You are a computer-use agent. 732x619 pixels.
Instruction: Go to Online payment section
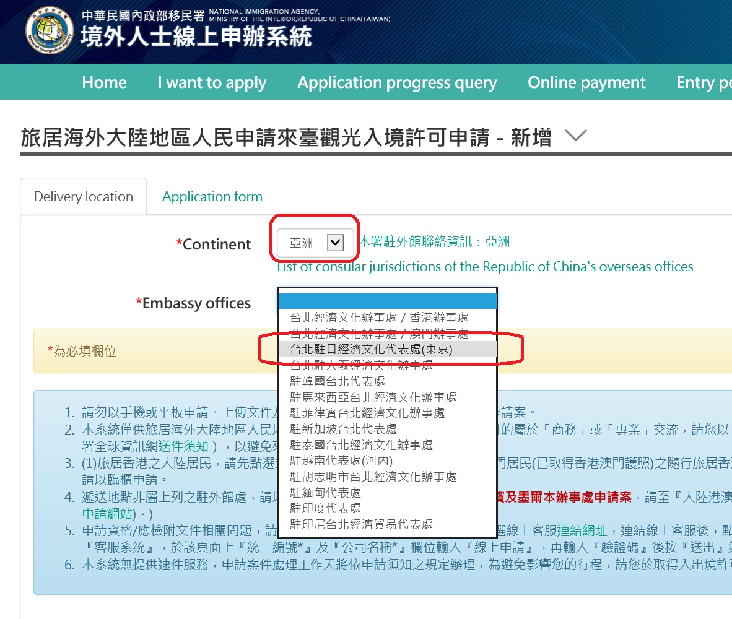click(586, 82)
